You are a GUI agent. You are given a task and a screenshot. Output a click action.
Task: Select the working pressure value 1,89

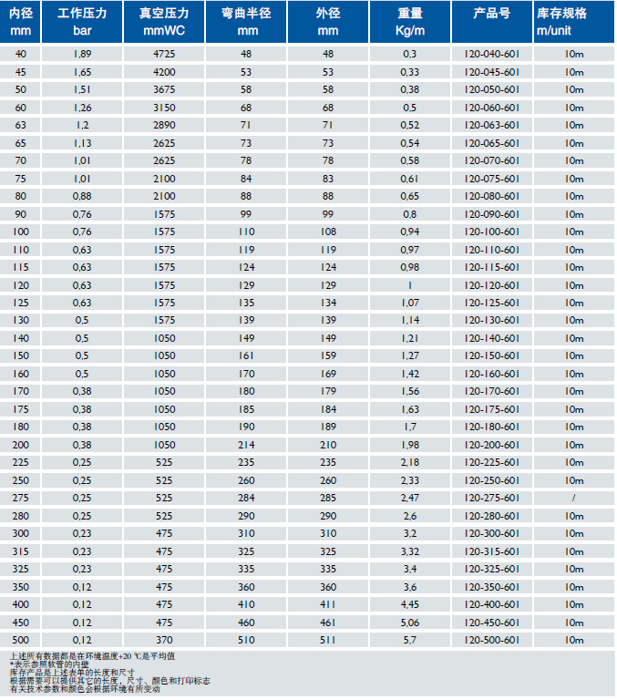click(83, 54)
